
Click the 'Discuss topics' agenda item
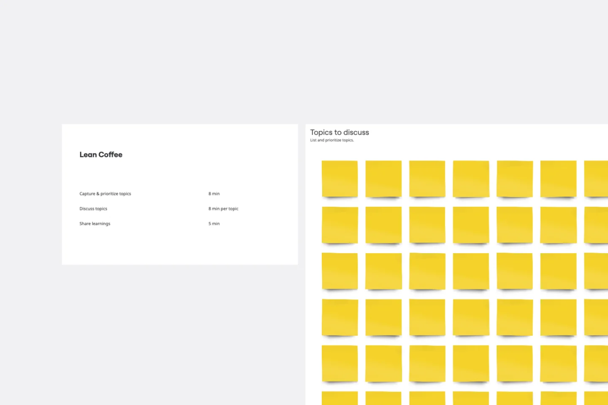click(93, 209)
